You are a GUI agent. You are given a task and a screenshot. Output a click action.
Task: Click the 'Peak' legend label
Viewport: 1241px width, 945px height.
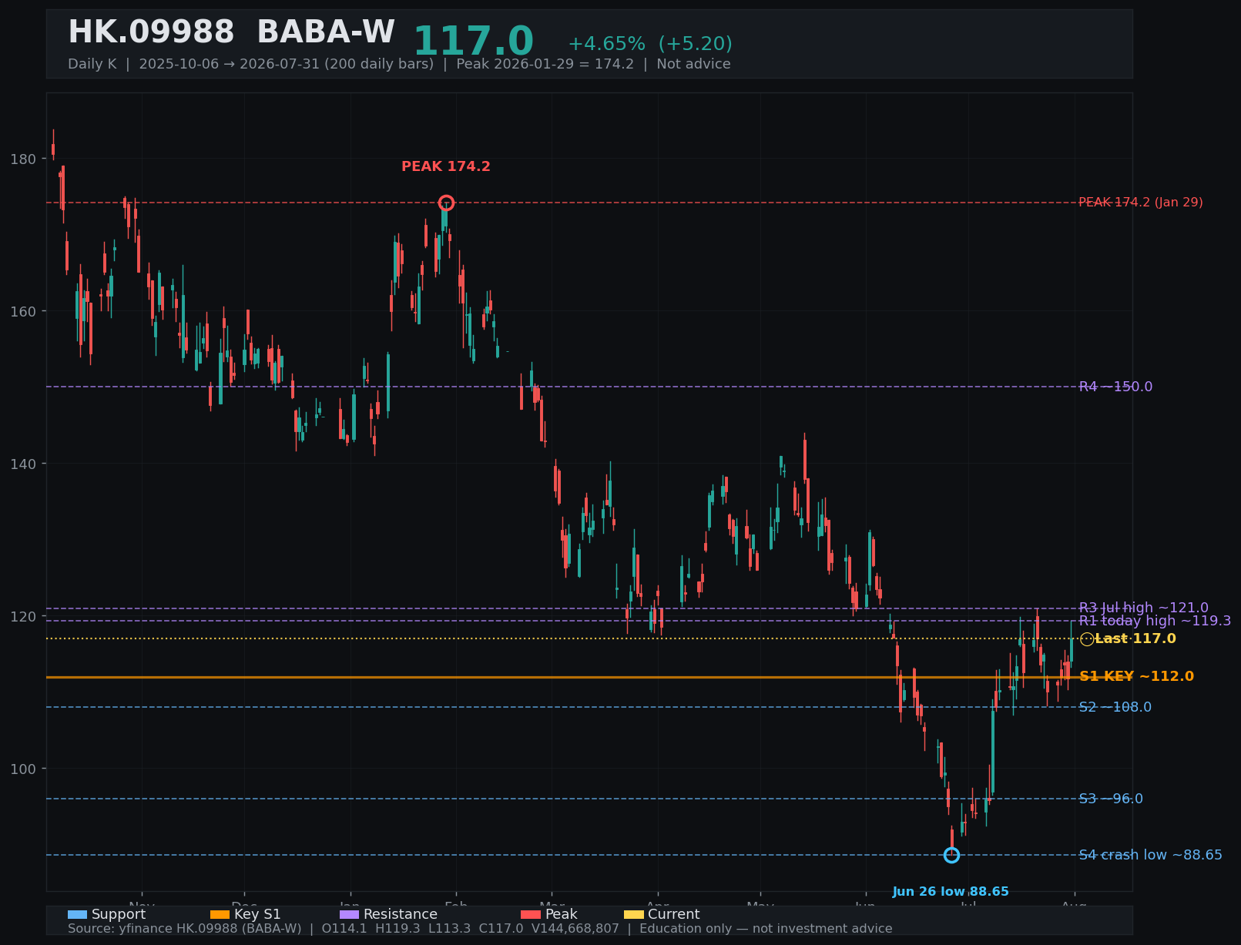561,914
